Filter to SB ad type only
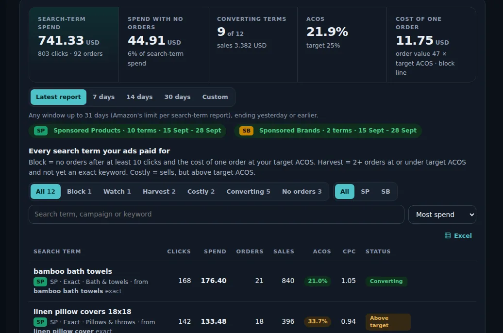503x333 pixels. [x=386, y=192]
